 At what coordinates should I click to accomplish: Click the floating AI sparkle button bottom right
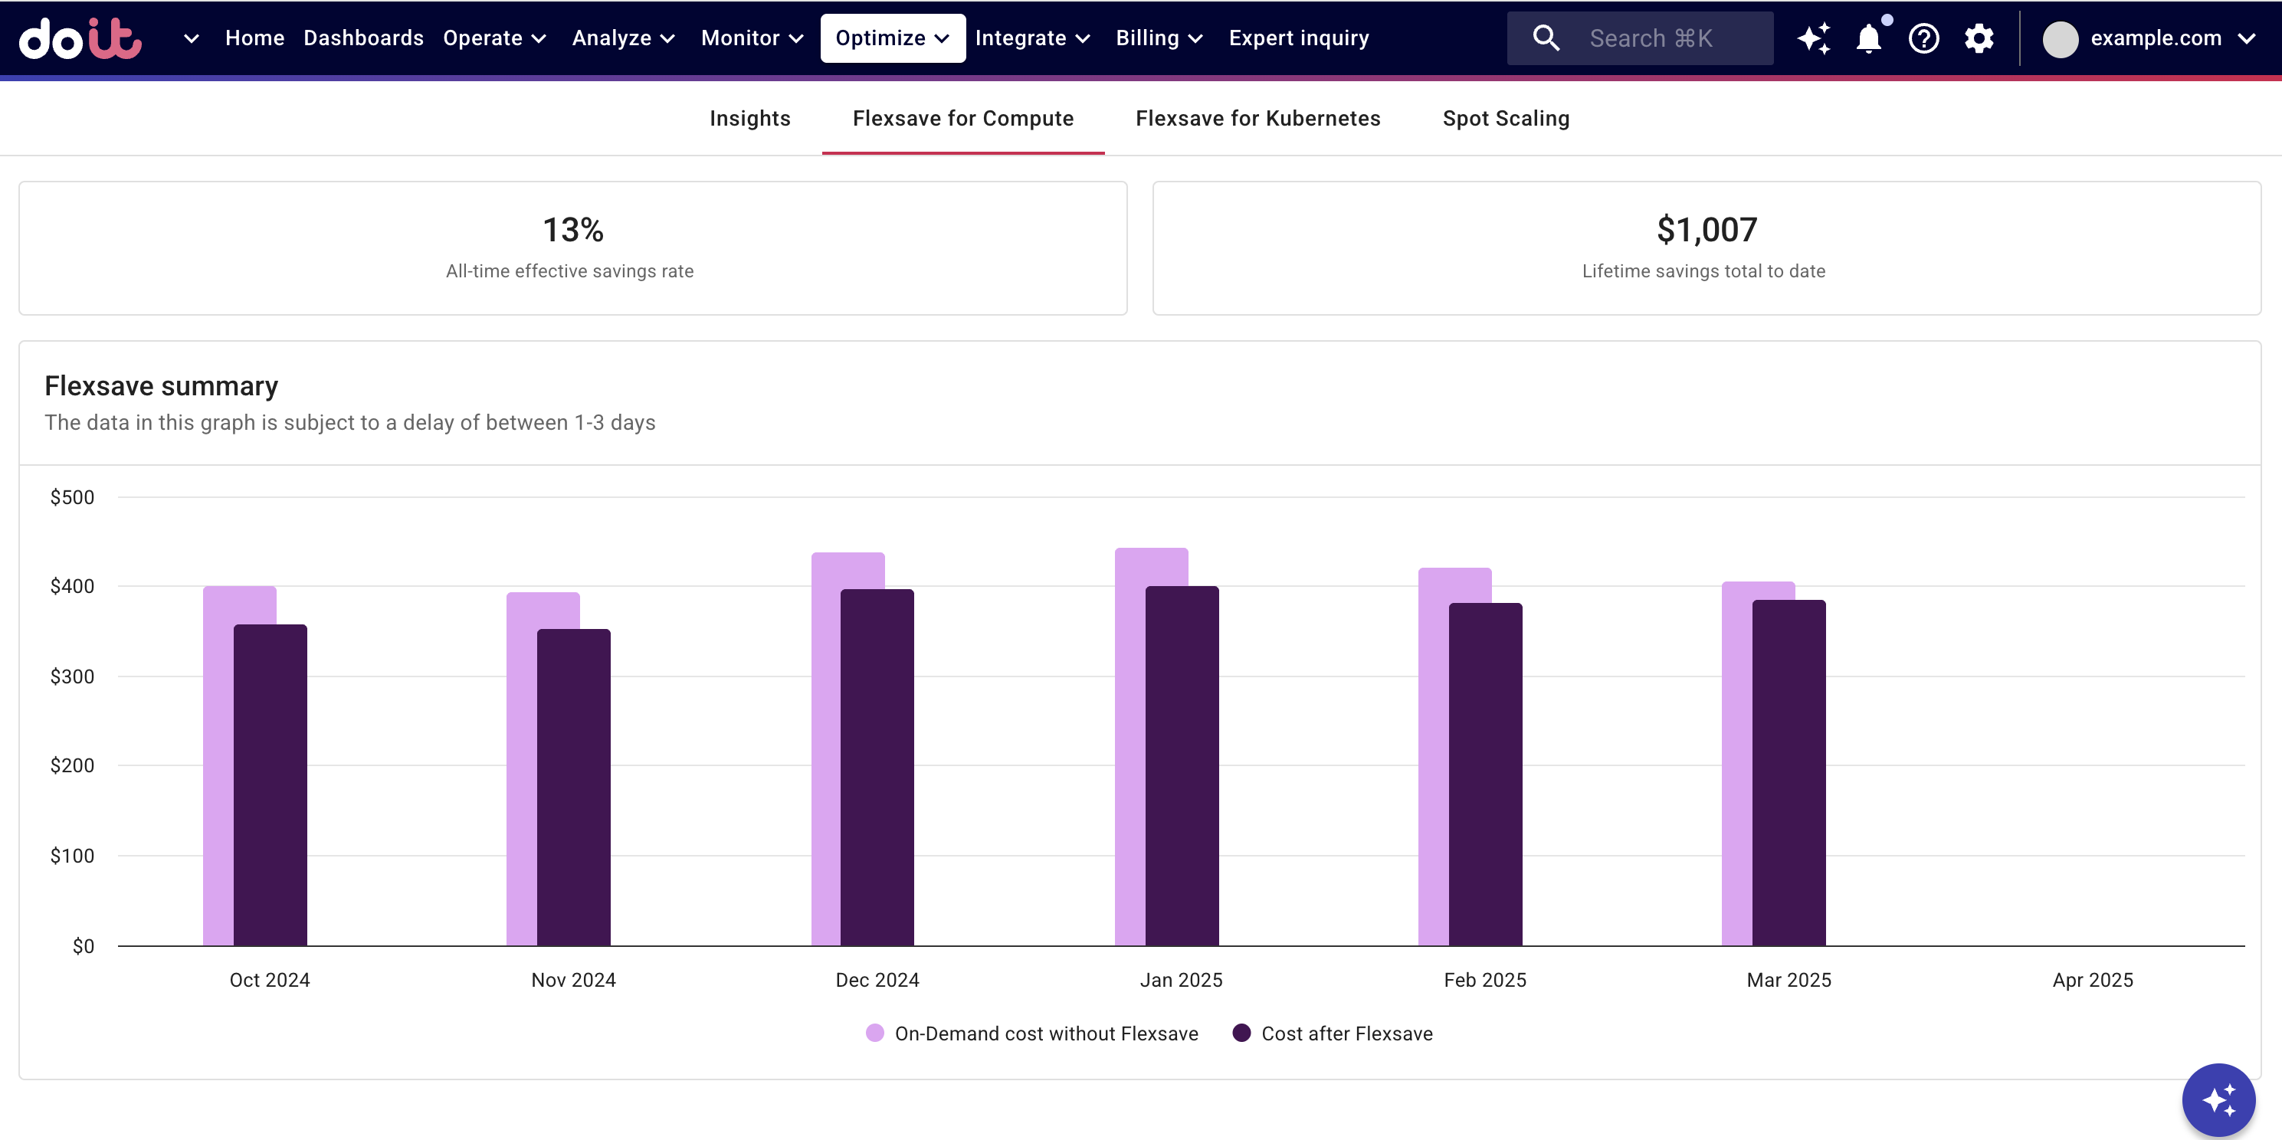(2219, 1099)
